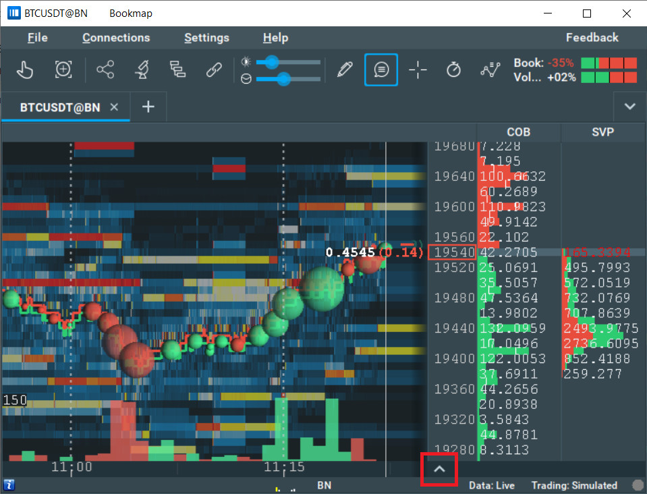647x494 pixels.
Task: Click the grey connection status circle
Action: [x=638, y=485]
